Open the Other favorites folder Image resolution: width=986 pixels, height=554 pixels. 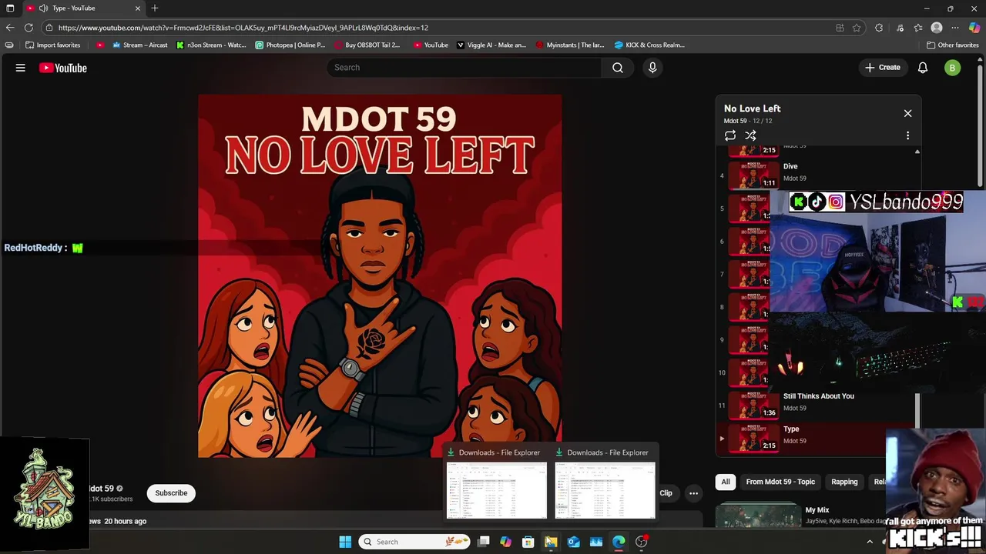click(952, 45)
